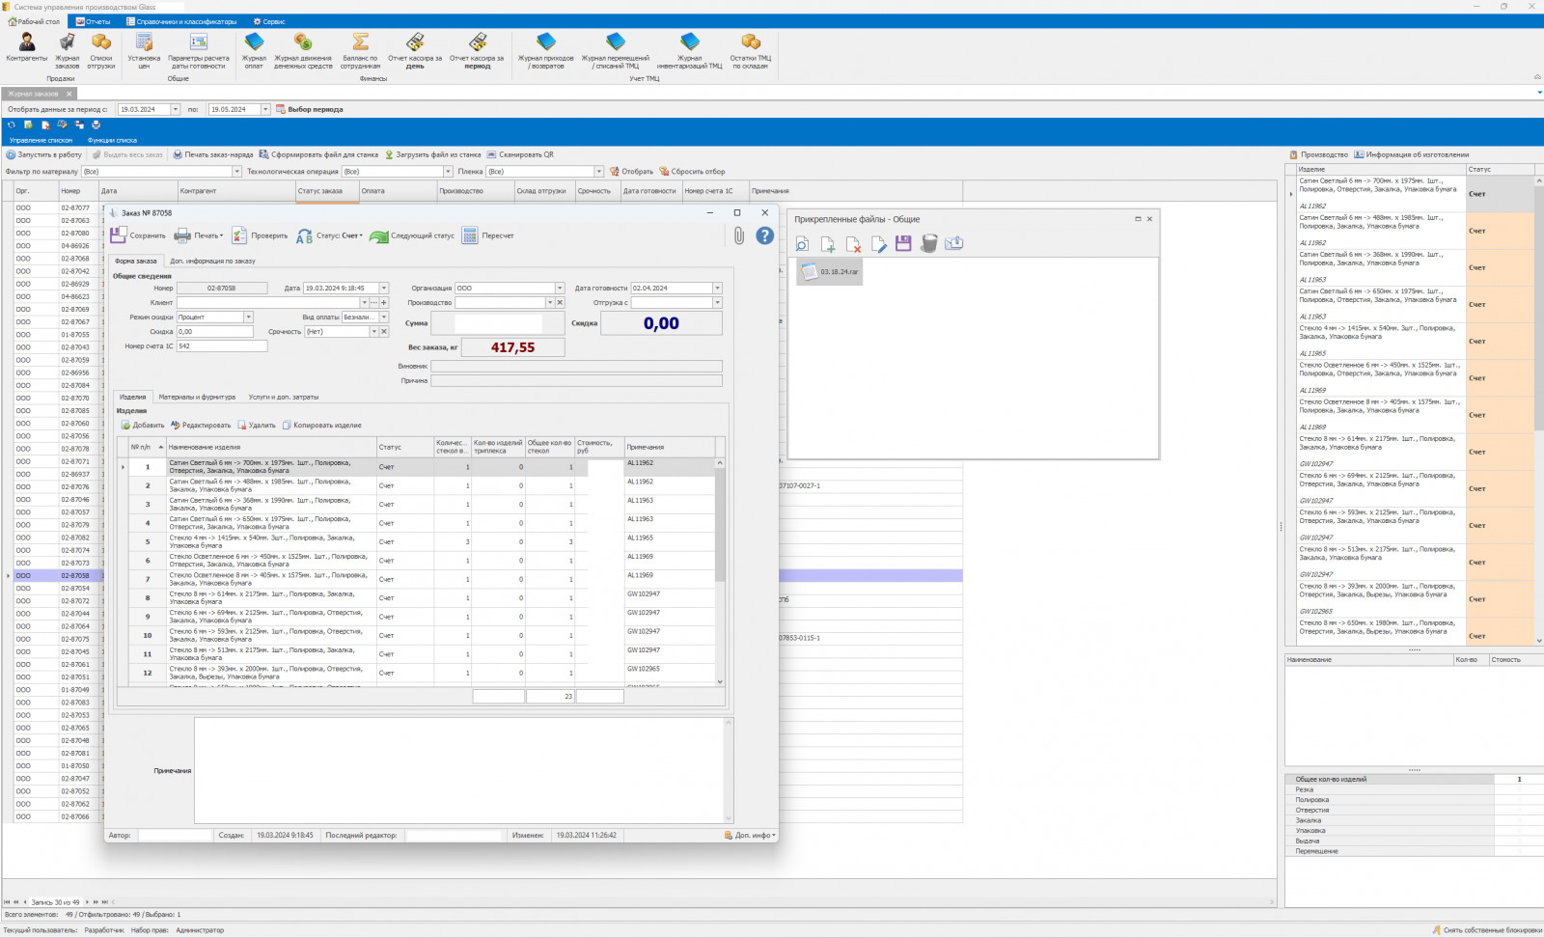Image resolution: width=1544 pixels, height=938 pixels.
Task: Click the paperclip attachments icon in the order window
Action: pyautogui.click(x=738, y=235)
